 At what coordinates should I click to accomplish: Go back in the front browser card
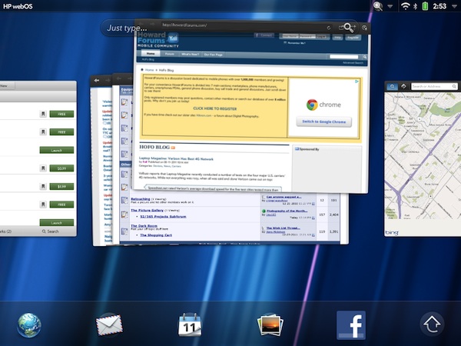click(x=141, y=24)
